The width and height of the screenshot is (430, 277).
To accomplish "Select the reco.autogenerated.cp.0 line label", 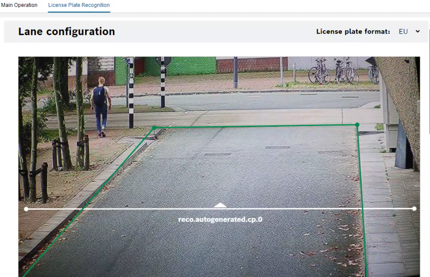I will pos(220,219).
